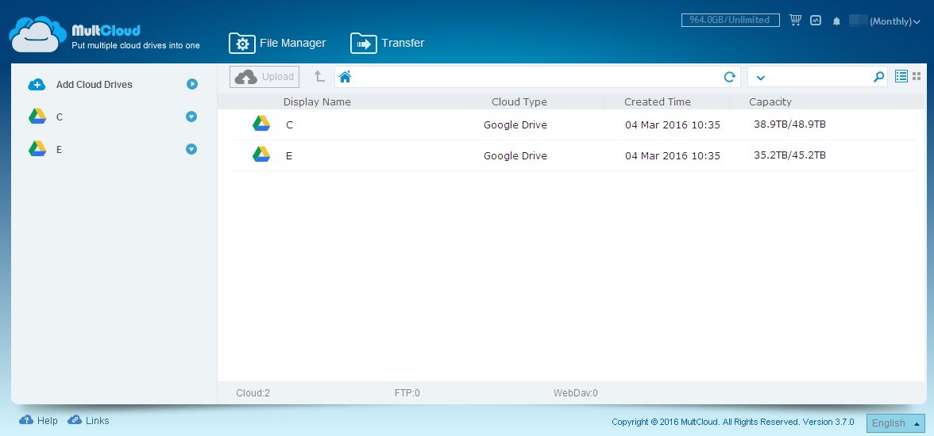The image size is (934, 436).
Task: Refresh the file list
Action: coord(729,77)
